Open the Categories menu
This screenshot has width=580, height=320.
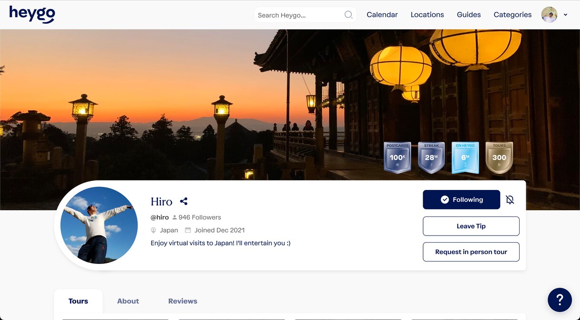coord(512,15)
